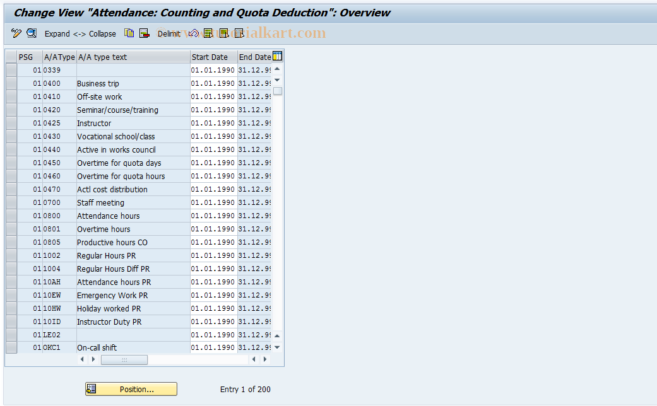Click the Deselect All icon
The image size is (657, 406).
(x=239, y=33)
